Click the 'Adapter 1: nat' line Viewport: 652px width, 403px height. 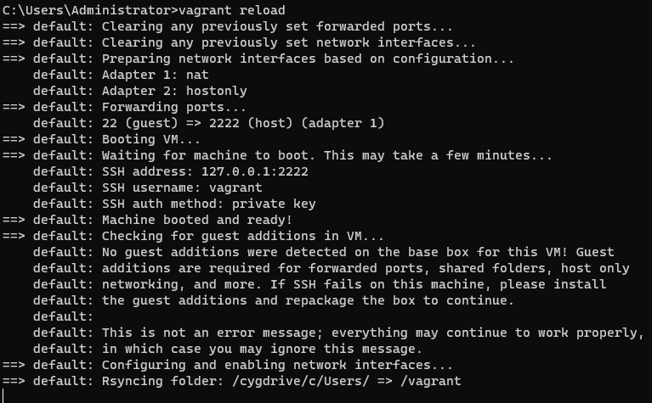[155, 75]
